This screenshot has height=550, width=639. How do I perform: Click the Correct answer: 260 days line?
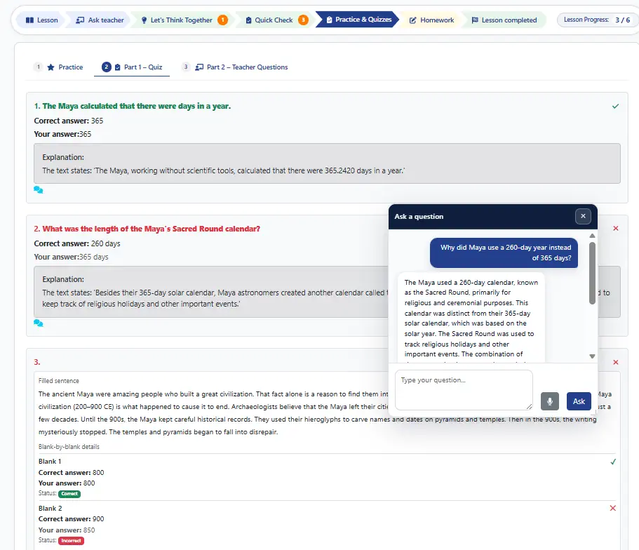[77, 243]
